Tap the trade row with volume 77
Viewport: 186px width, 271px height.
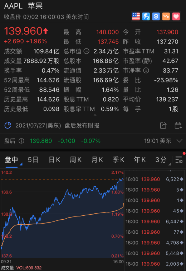point(155,232)
